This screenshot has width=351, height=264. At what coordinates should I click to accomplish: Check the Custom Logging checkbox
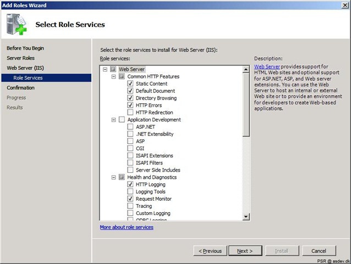(x=130, y=213)
